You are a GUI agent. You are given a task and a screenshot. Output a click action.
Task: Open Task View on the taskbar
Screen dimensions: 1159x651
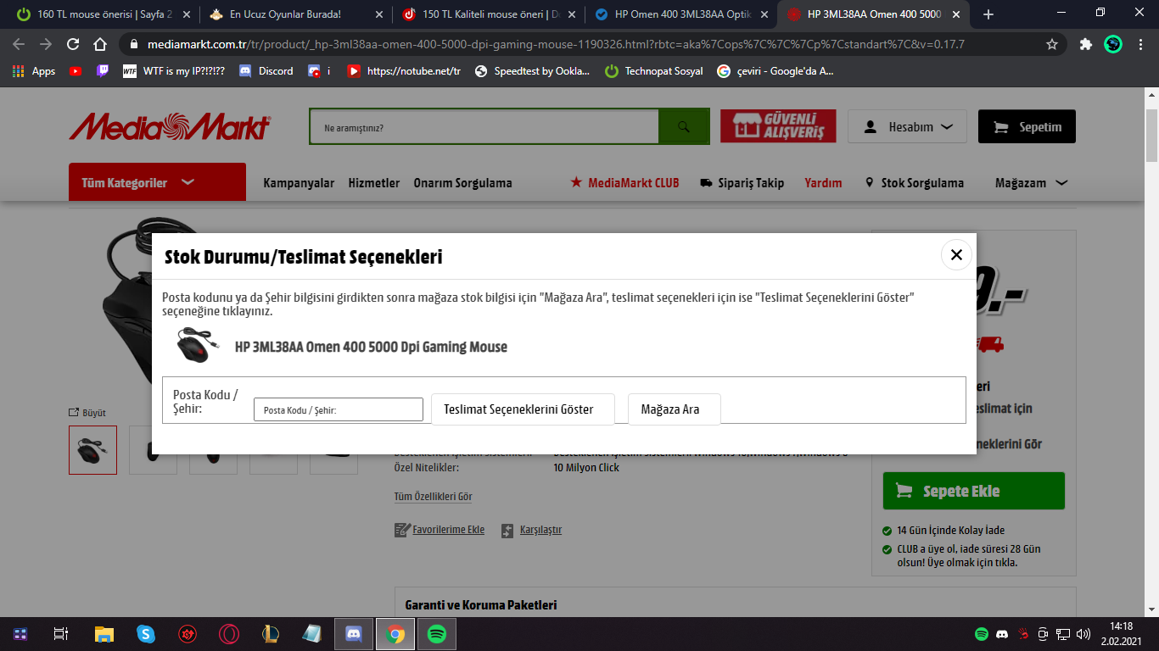[61, 634]
